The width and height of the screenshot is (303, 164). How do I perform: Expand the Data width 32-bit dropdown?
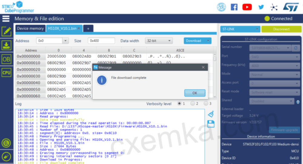pyautogui.click(x=159, y=41)
